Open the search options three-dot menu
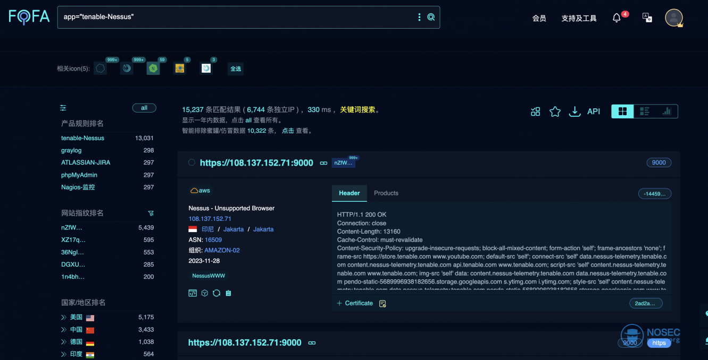 (x=419, y=17)
